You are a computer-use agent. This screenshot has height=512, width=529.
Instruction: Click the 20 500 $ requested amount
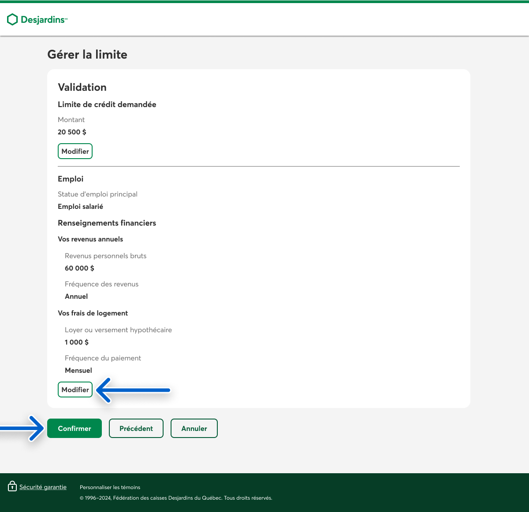coord(72,132)
